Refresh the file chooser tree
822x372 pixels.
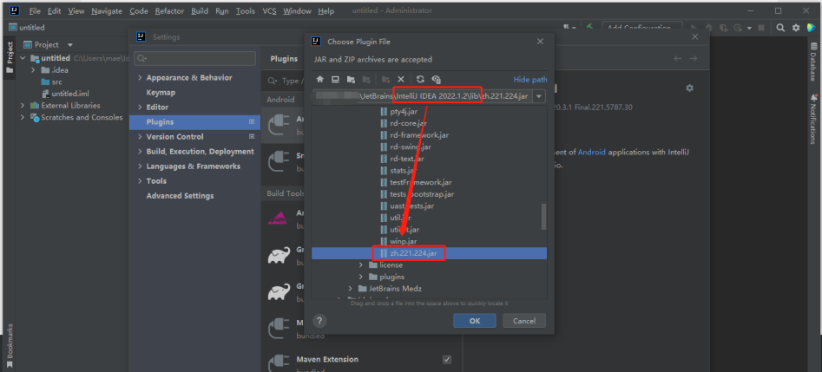(x=420, y=79)
